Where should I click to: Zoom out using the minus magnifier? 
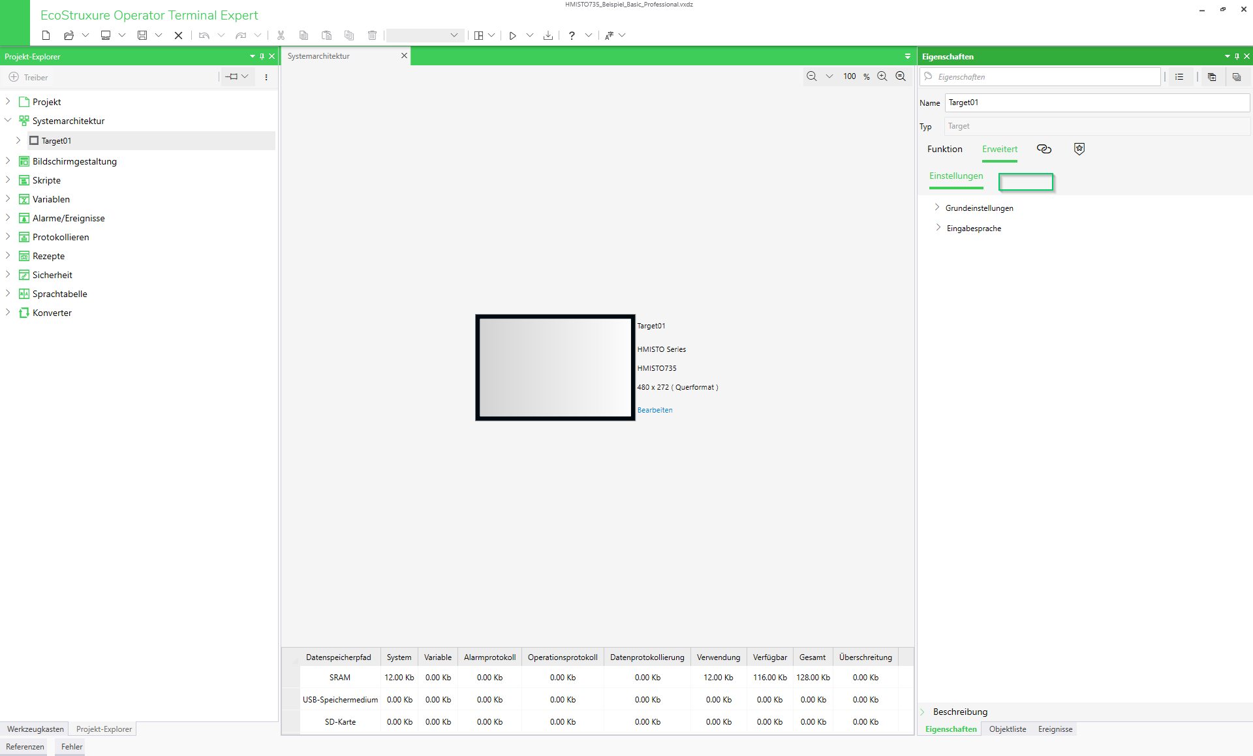click(811, 76)
